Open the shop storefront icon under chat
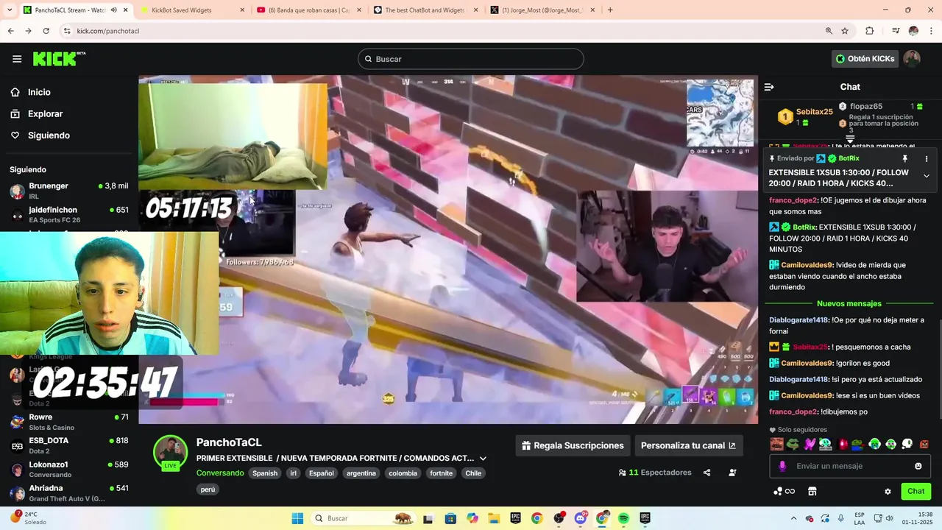The width and height of the screenshot is (942, 530). (812, 491)
